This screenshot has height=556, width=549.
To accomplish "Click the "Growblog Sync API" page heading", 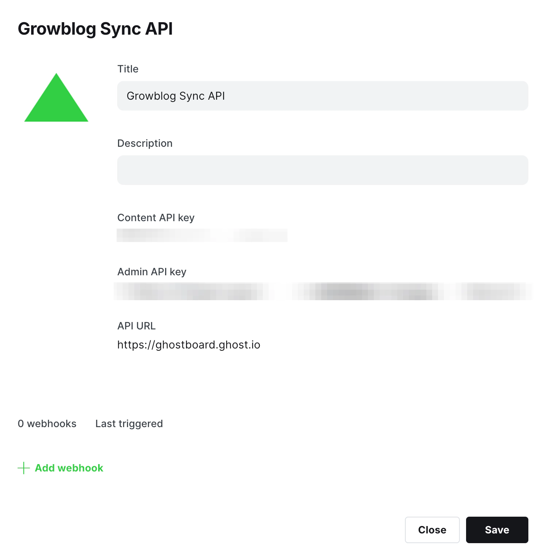I will (x=95, y=29).
